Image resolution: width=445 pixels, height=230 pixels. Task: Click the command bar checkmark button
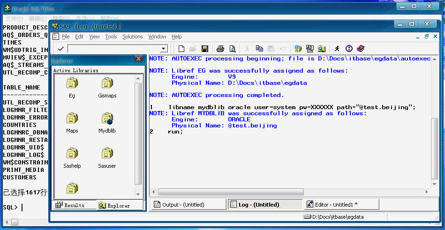(x=61, y=49)
